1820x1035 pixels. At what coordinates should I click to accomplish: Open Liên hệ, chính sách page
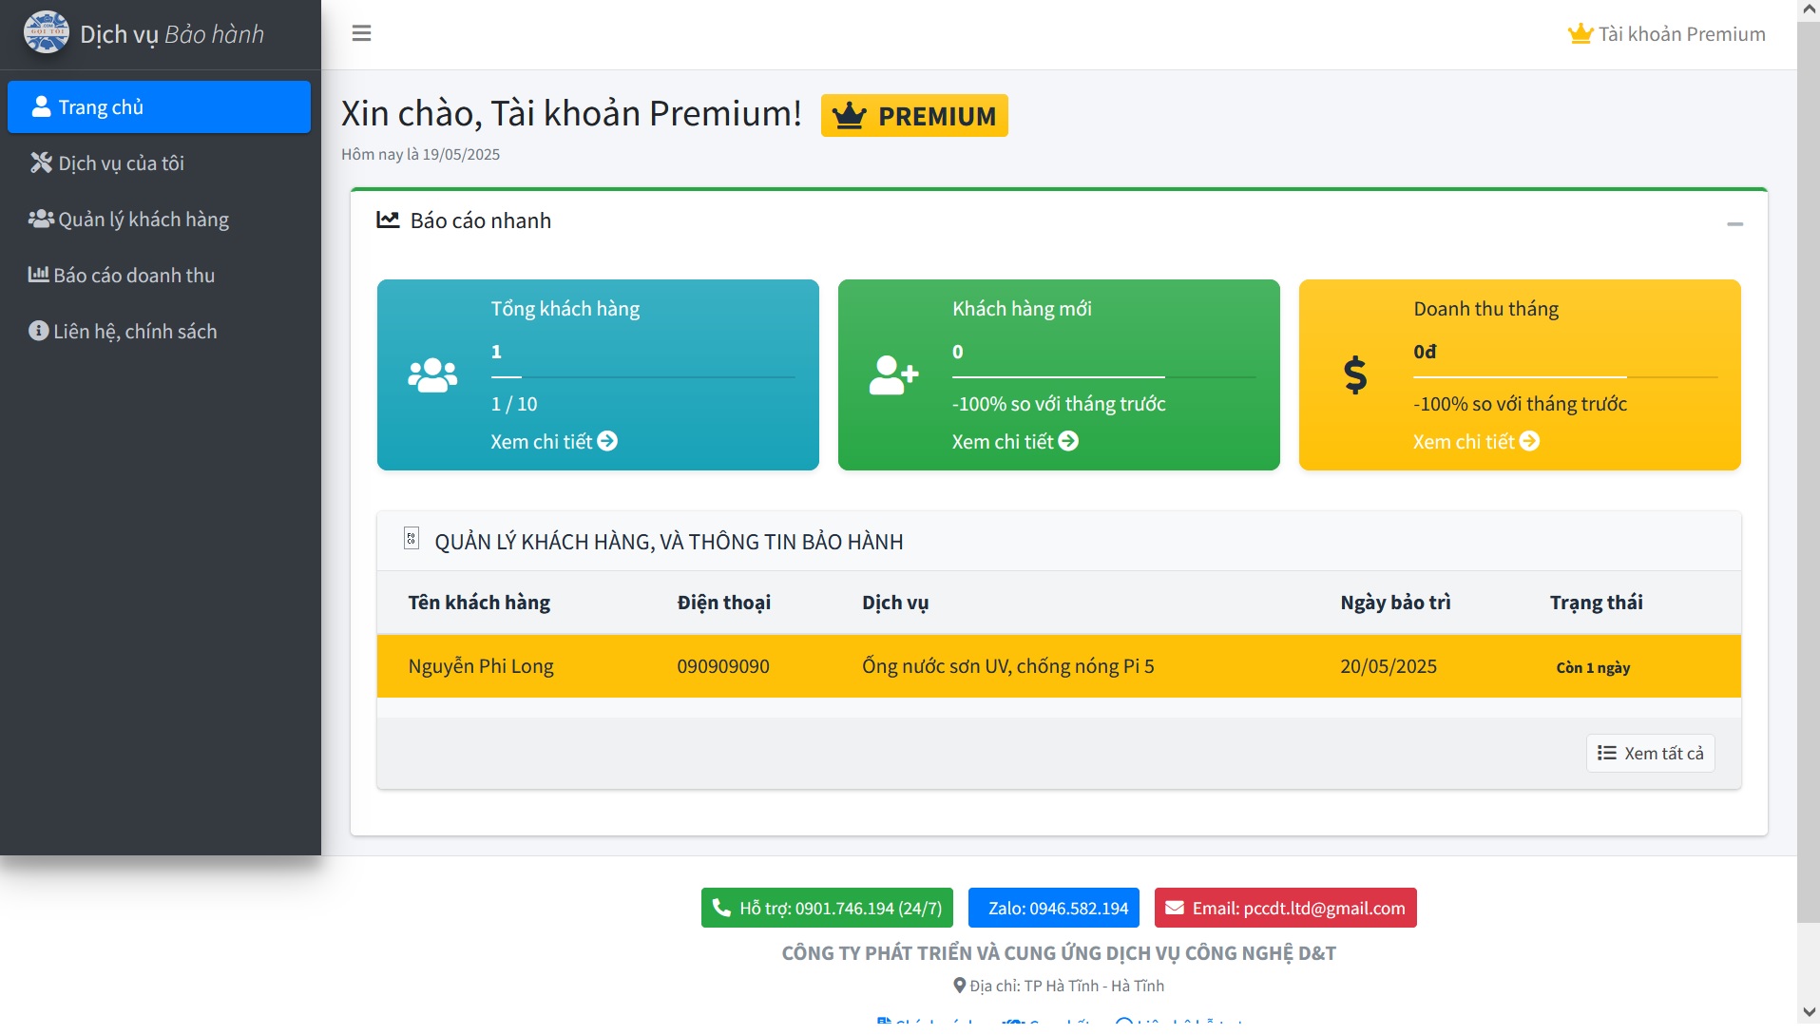click(135, 332)
